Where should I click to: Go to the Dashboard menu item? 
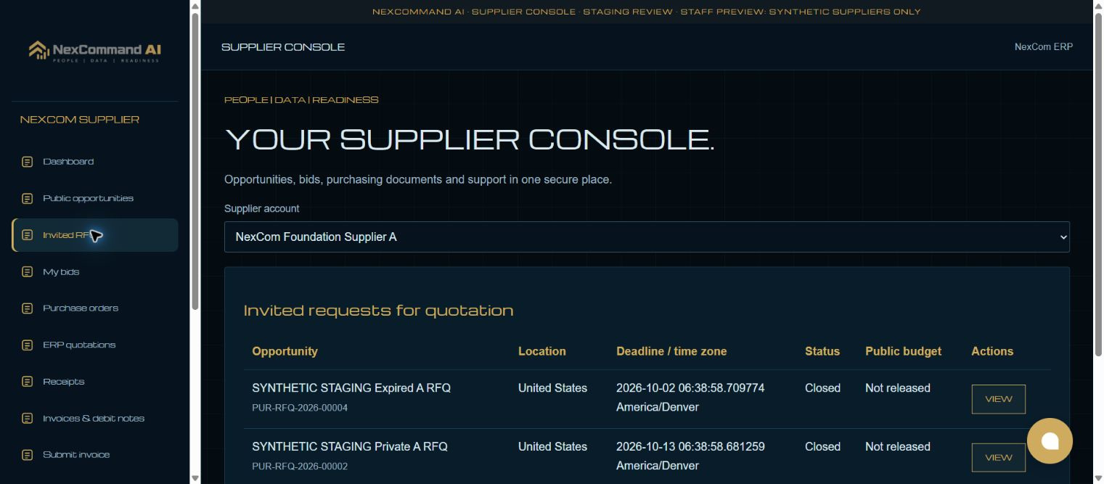coord(95,162)
